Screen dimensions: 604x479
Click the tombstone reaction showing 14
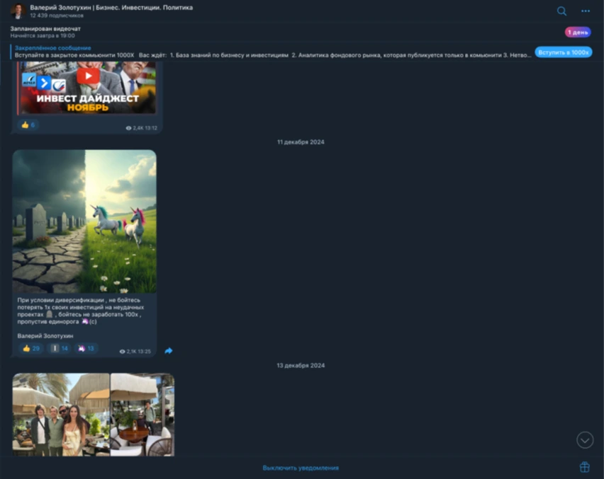tap(59, 348)
